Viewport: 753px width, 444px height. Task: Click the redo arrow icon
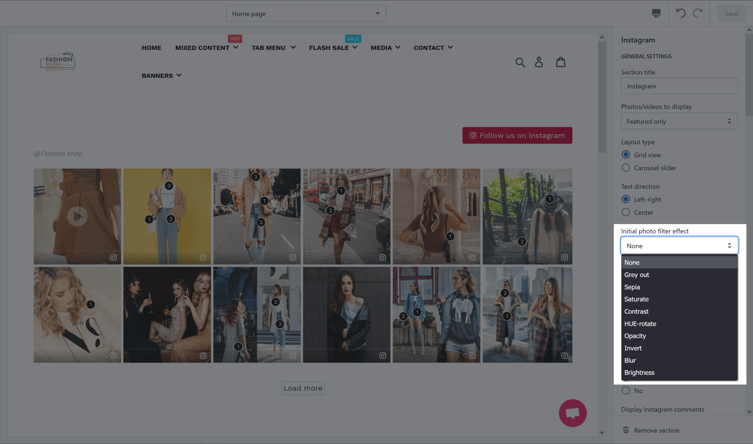pyautogui.click(x=698, y=14)
